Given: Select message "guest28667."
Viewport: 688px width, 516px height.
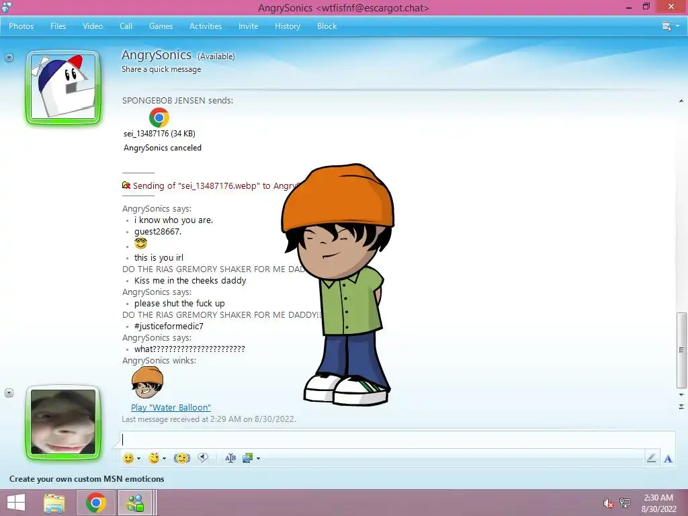Looking at the screenshot, I should pyautogui.click(x=157, y=231).
